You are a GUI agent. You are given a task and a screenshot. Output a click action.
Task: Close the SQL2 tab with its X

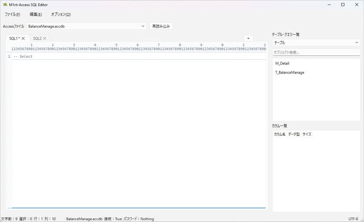[x=45, y=38]
